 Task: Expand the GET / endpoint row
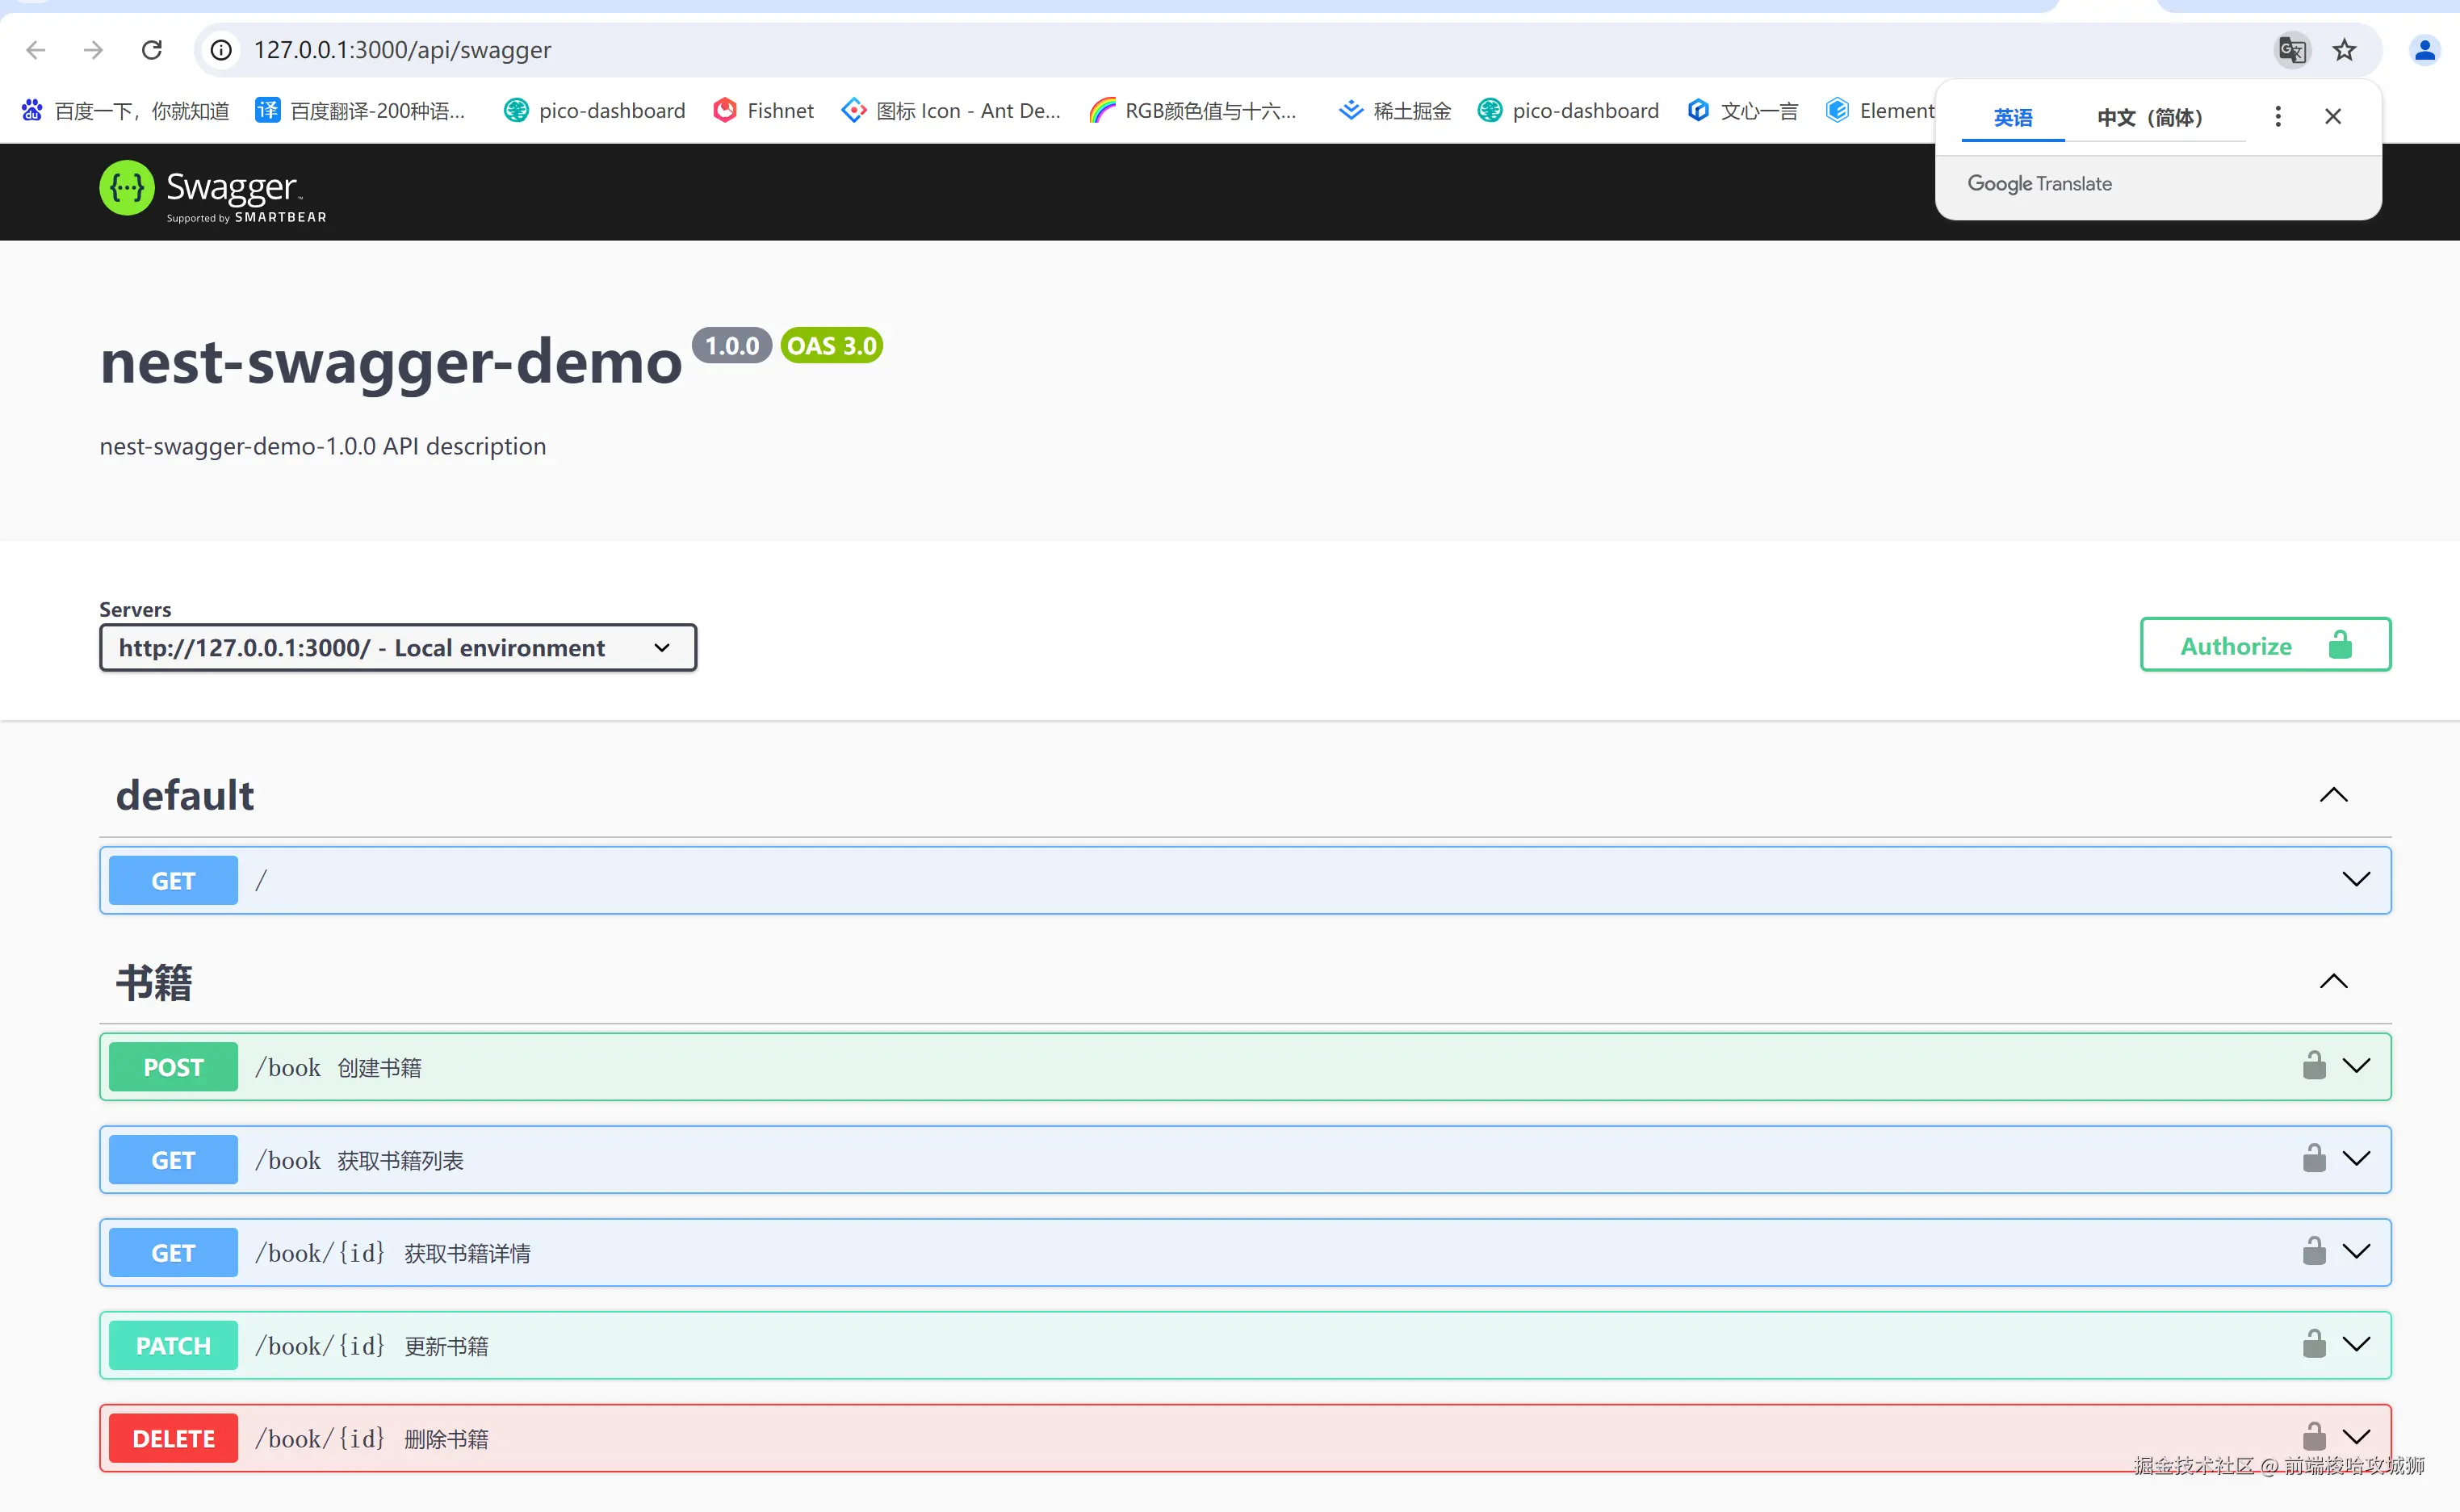2355,880
